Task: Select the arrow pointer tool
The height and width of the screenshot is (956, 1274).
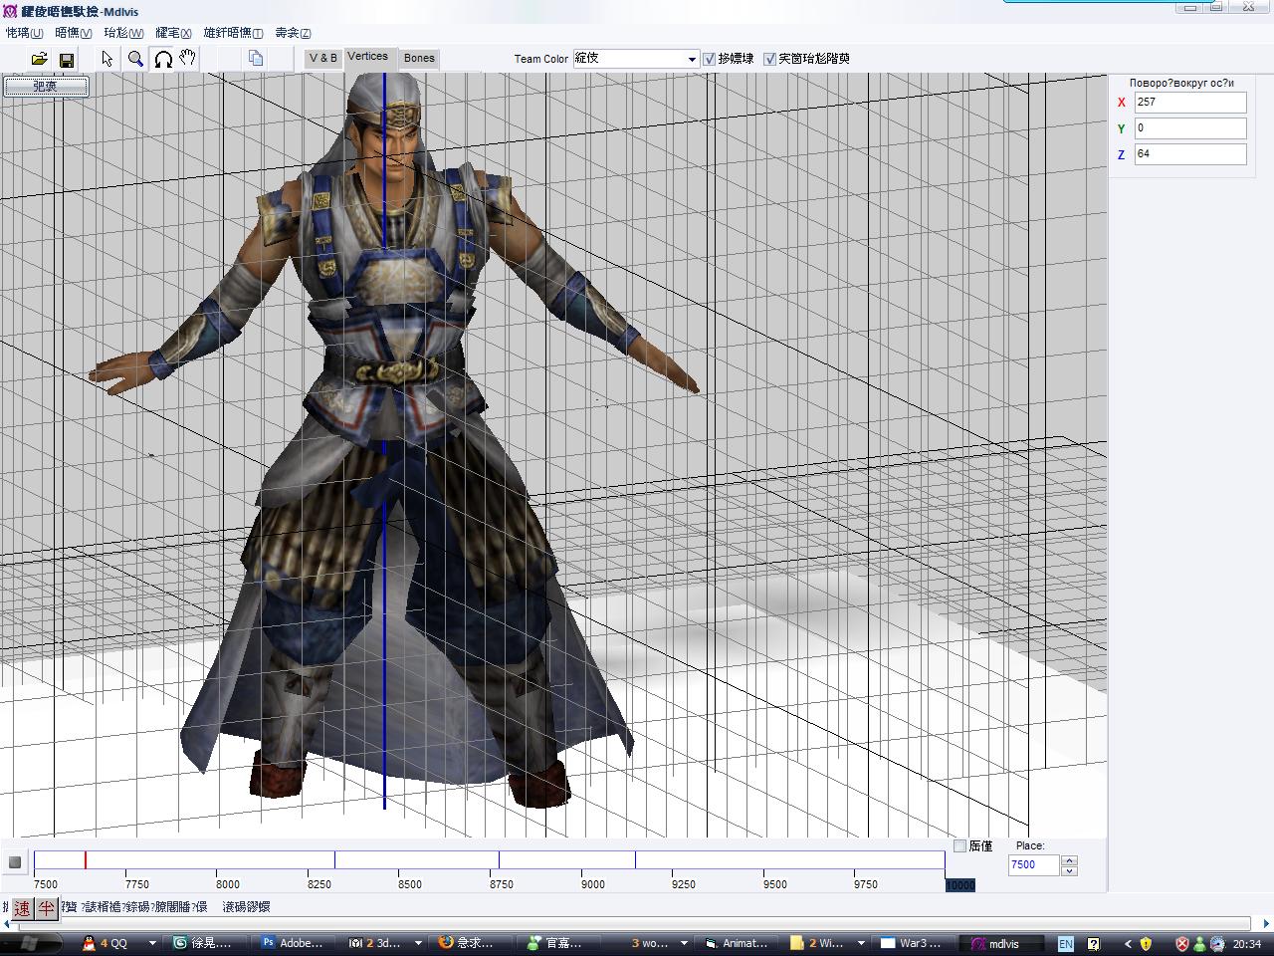Action: [106, 59]
